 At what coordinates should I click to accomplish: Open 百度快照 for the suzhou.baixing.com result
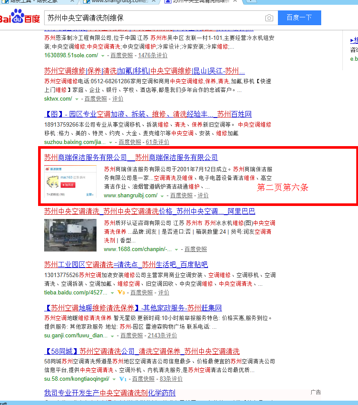coord(130,142)
